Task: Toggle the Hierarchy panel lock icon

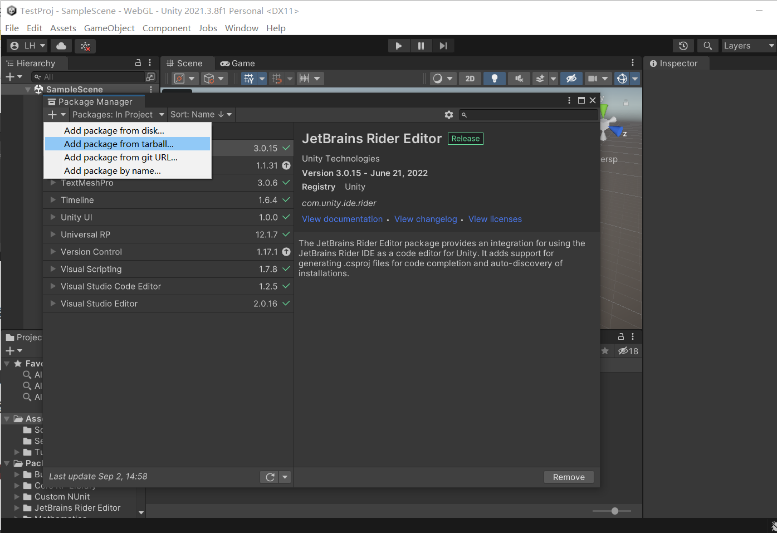Action: [138, 63]
